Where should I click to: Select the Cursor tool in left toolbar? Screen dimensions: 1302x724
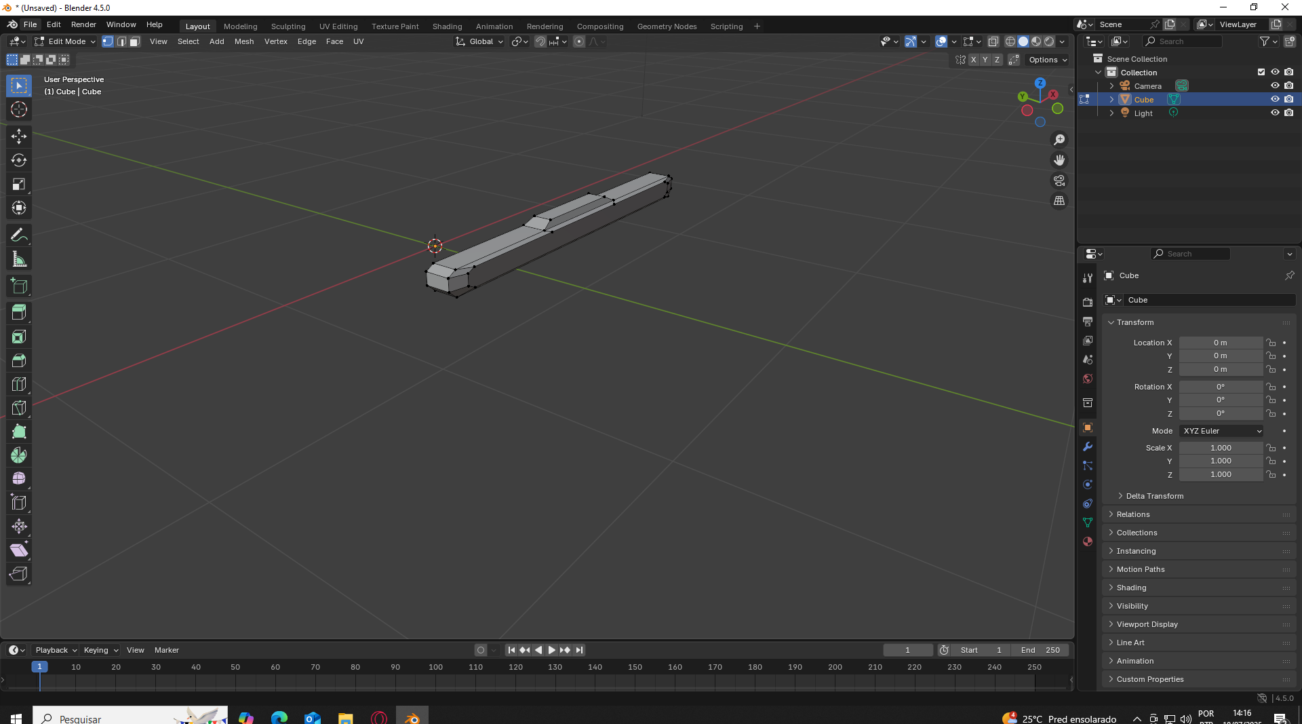click(x=19, y=109)
